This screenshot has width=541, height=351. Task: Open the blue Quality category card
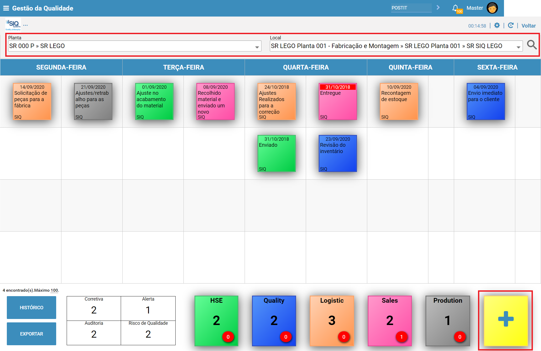(274, 321)
